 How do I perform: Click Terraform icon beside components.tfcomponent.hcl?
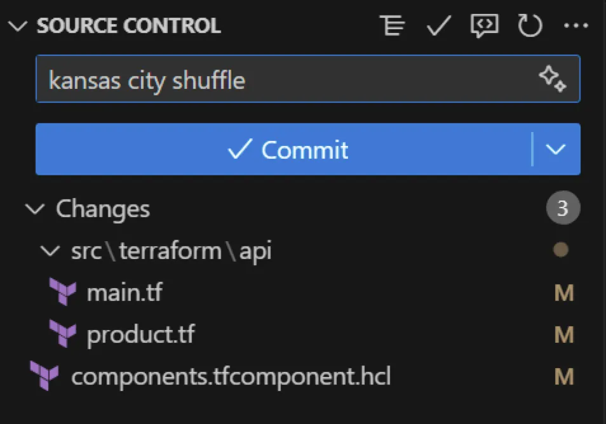click(44, 376)
